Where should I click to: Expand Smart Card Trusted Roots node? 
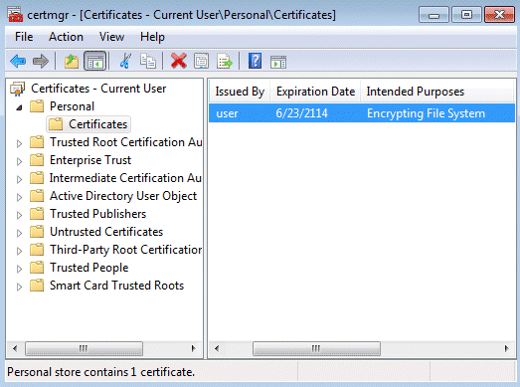[19, 287]
